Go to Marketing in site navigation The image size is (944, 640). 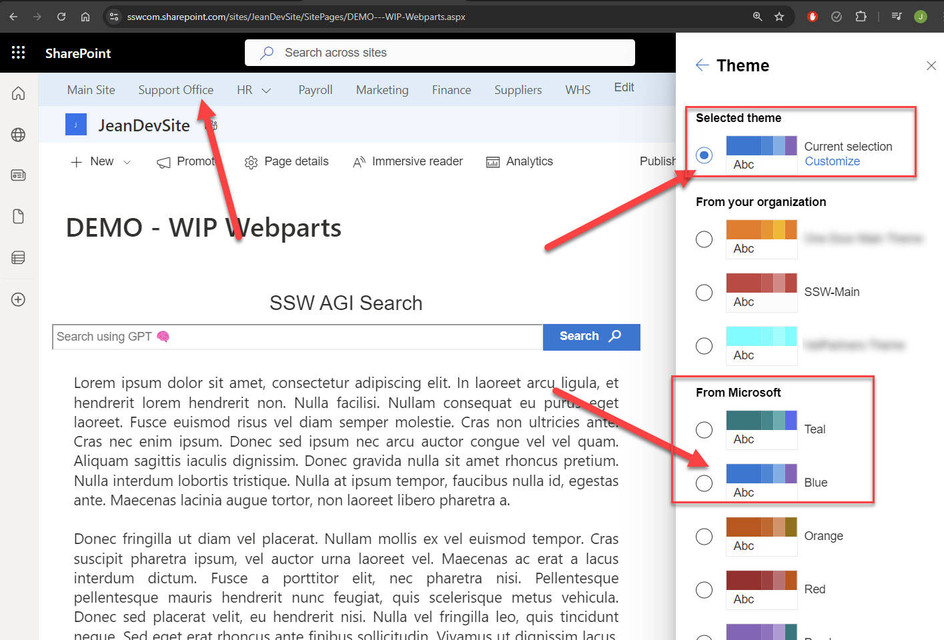[x=382, y=90]
